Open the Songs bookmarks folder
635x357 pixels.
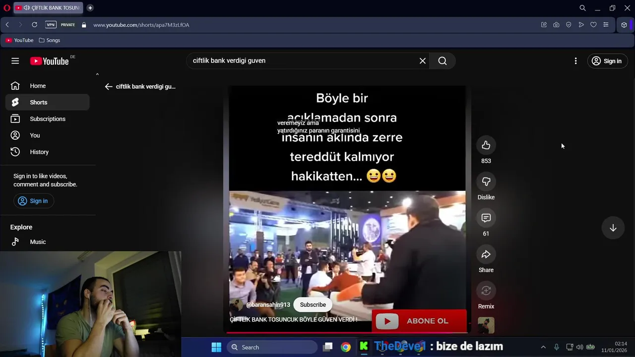pyautogui.click(x=50, y=40)
